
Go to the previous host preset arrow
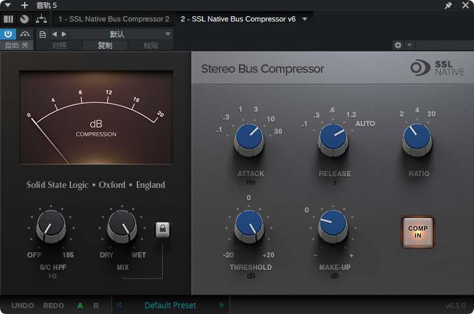pyautogui.click(x=55, y=34)
